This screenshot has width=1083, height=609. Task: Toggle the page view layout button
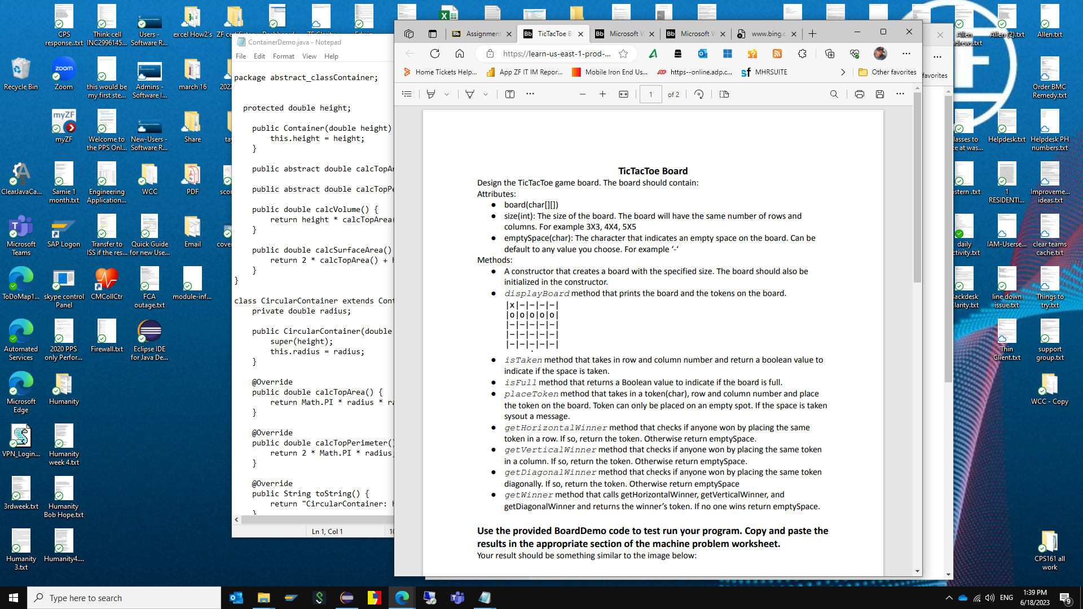pos(724,94)
